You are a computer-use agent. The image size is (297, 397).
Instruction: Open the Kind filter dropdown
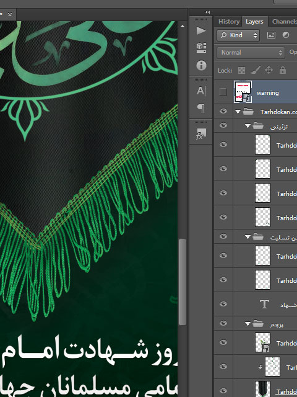click(238, 35)
